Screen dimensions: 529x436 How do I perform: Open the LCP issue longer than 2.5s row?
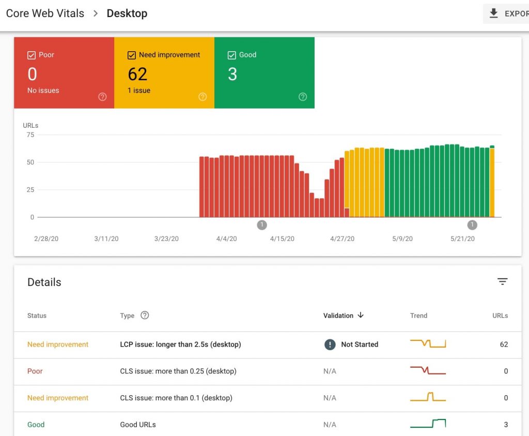tap(180, 344)
